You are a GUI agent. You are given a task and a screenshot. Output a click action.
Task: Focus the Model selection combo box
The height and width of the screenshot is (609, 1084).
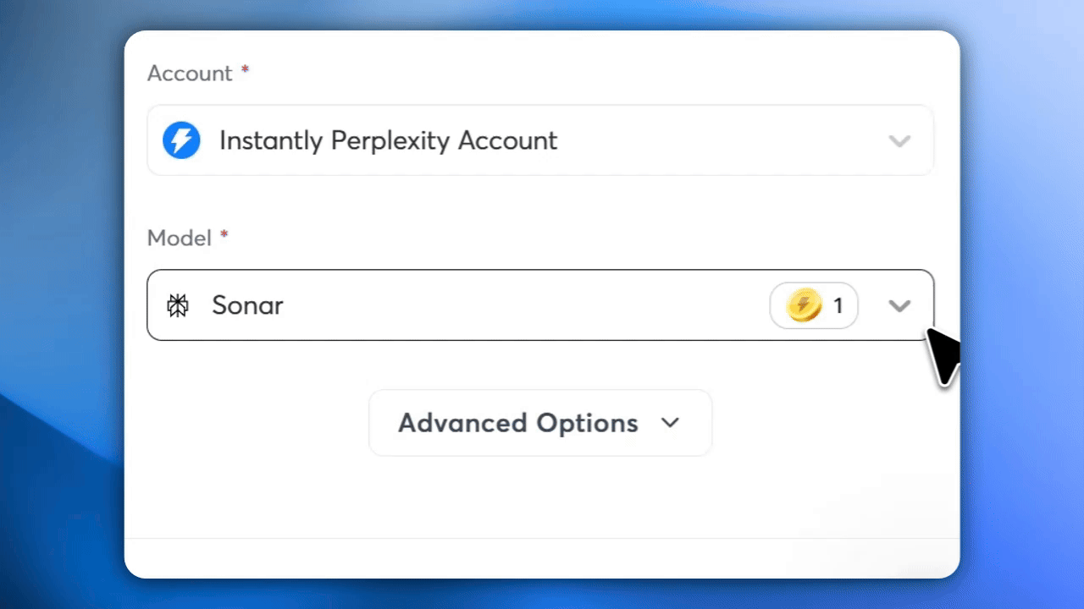pos(540,305)
